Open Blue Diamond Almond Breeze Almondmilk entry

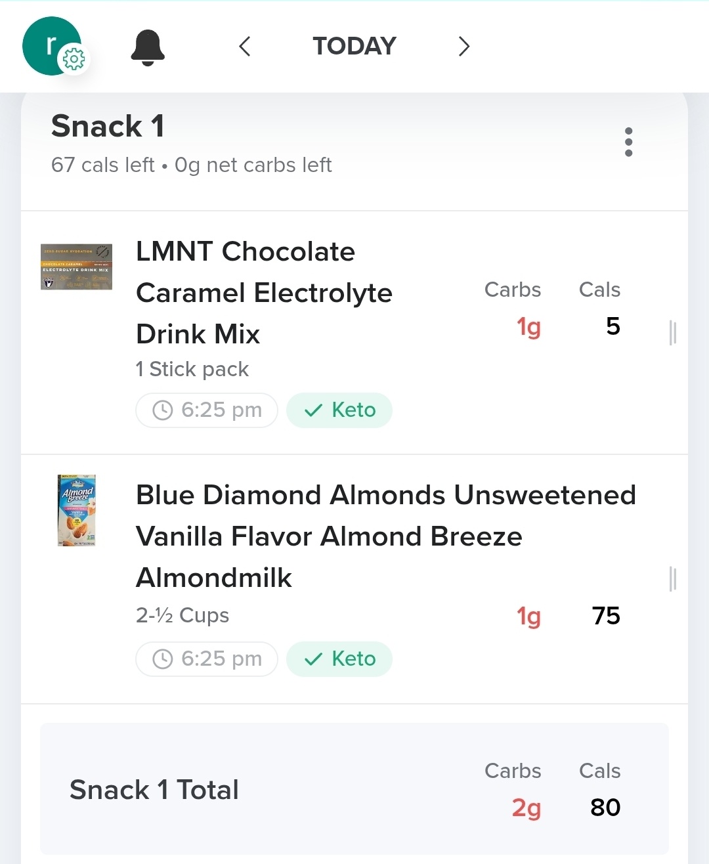[x=385, y=536]
